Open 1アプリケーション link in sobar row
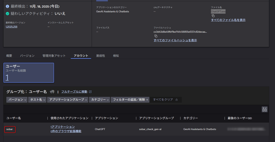Viewport: 275px width, 142px height. tap(63, 127)
